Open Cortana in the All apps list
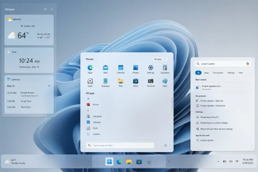Viewport: 258px width, 172px height. (93, 134)
